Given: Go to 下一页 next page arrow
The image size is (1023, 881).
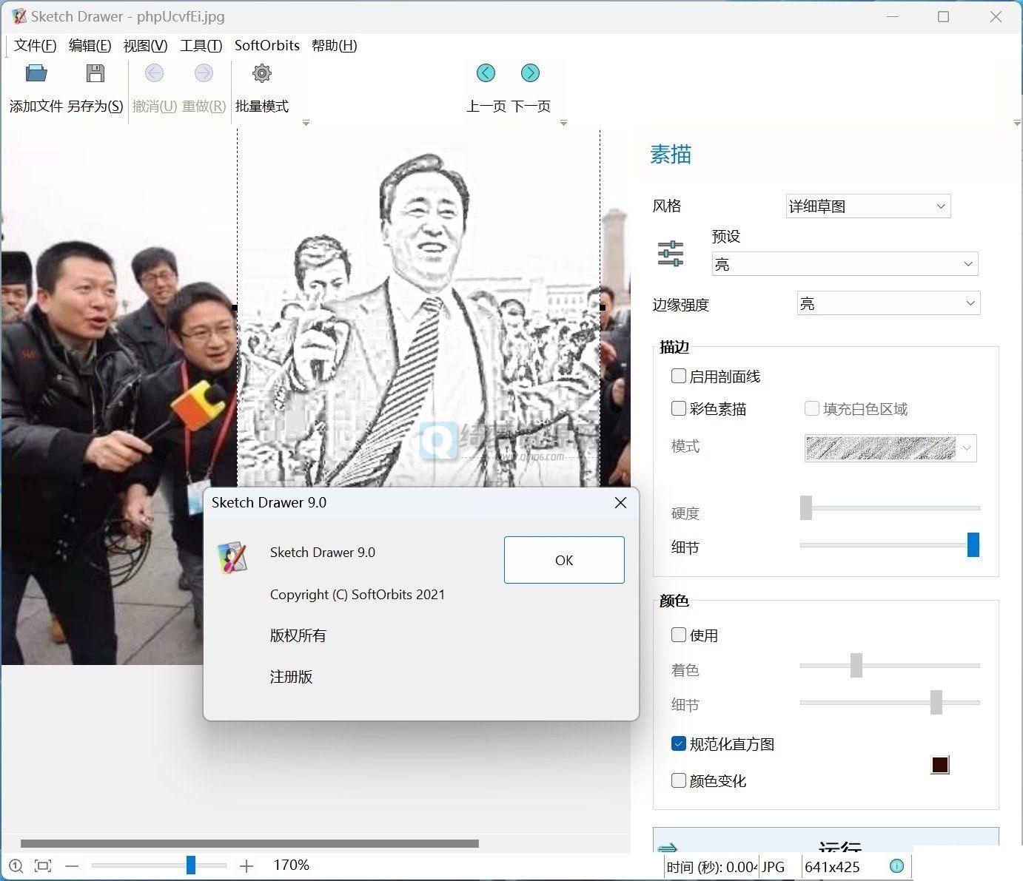Looking at the screenshot, I should [x=530, y=72].
